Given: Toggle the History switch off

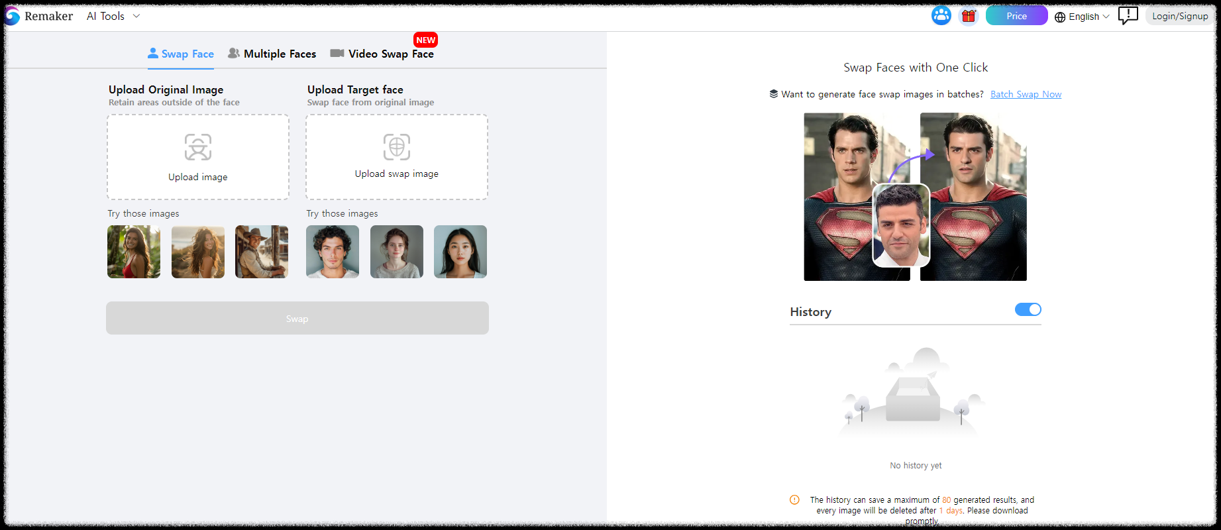Looking at the screenshot, I should pos(1028,309).
